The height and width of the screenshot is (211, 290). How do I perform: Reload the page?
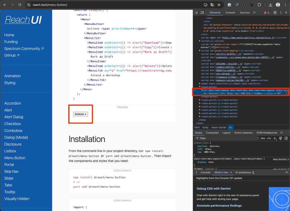[x=20, y=5]
